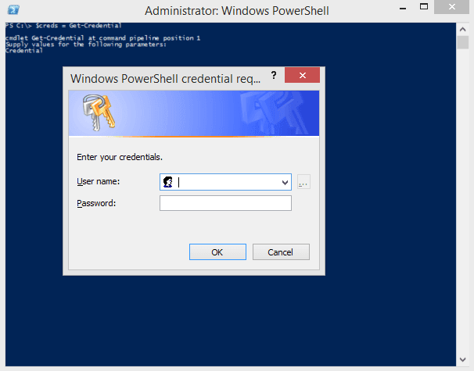Viewport: 474px width, 371px height.
Task: Close the credential request dialog
Action: click(x=302, y=75)
